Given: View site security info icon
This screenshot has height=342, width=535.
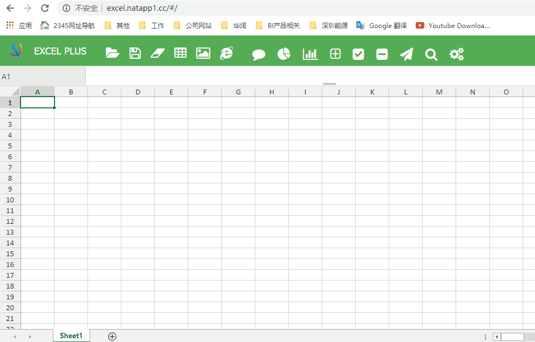Looking at the screenshot, I should click(x=66, y=8).
